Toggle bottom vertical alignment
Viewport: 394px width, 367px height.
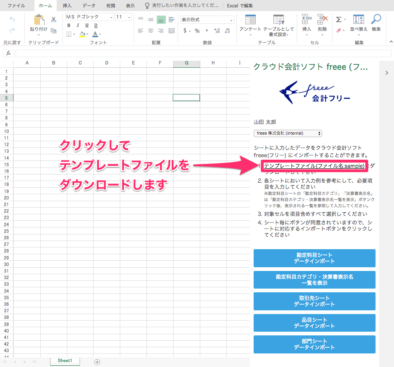pos(161,20)
